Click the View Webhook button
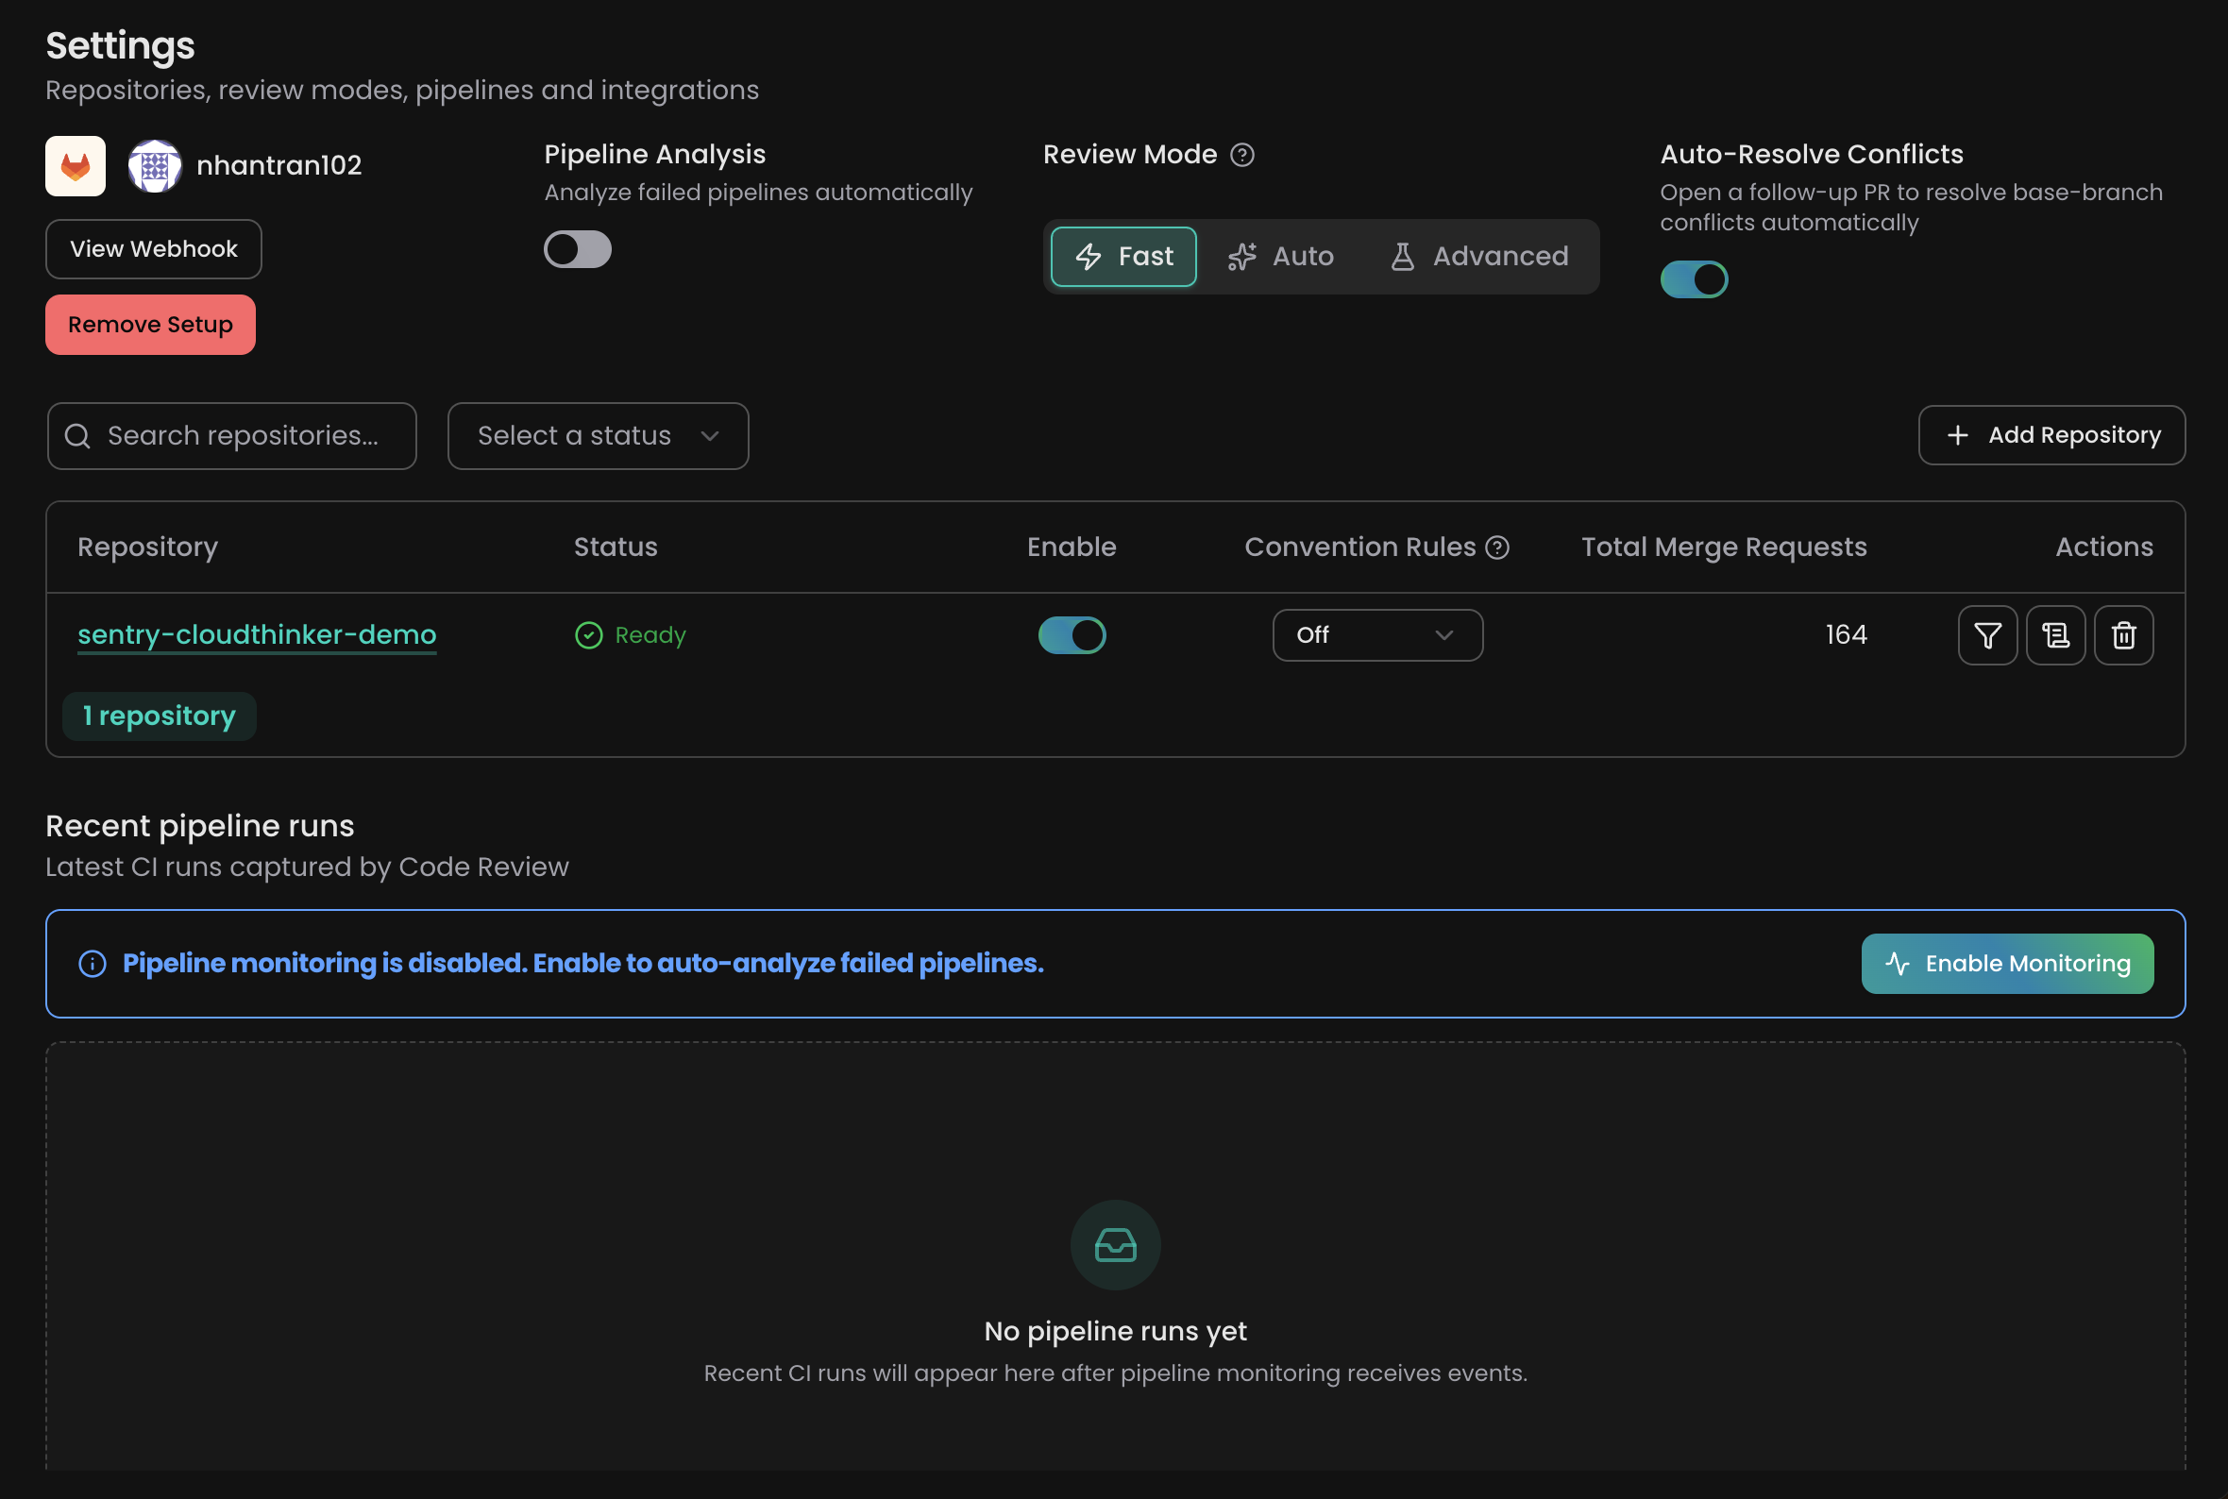 pyautogui.click(x=154, y=249)
